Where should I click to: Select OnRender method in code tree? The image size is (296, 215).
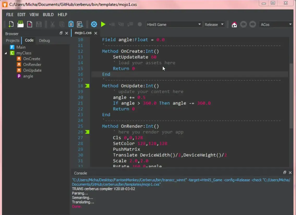click(x=32, y=64)
